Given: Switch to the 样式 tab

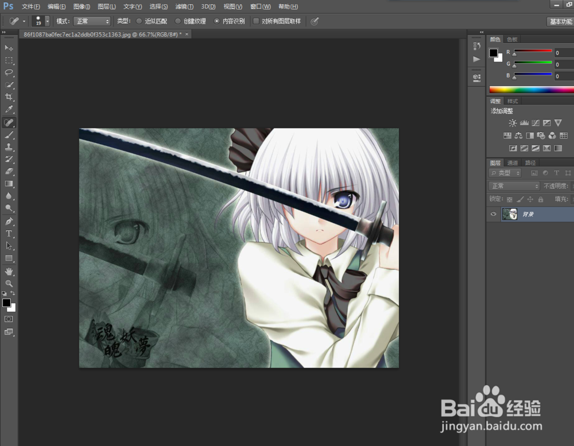Looking at the screenshot, I should tap(513, 102).
